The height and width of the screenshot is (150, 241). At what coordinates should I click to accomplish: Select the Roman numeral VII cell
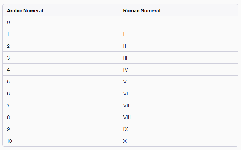126,105
